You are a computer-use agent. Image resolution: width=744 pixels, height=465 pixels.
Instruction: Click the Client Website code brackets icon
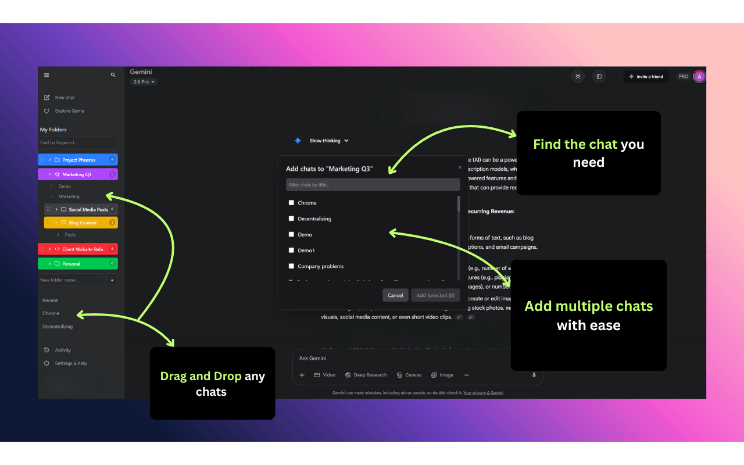click(57, 249)
